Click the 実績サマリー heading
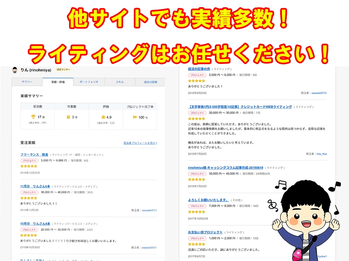349x261 pixels. [32, 96]
